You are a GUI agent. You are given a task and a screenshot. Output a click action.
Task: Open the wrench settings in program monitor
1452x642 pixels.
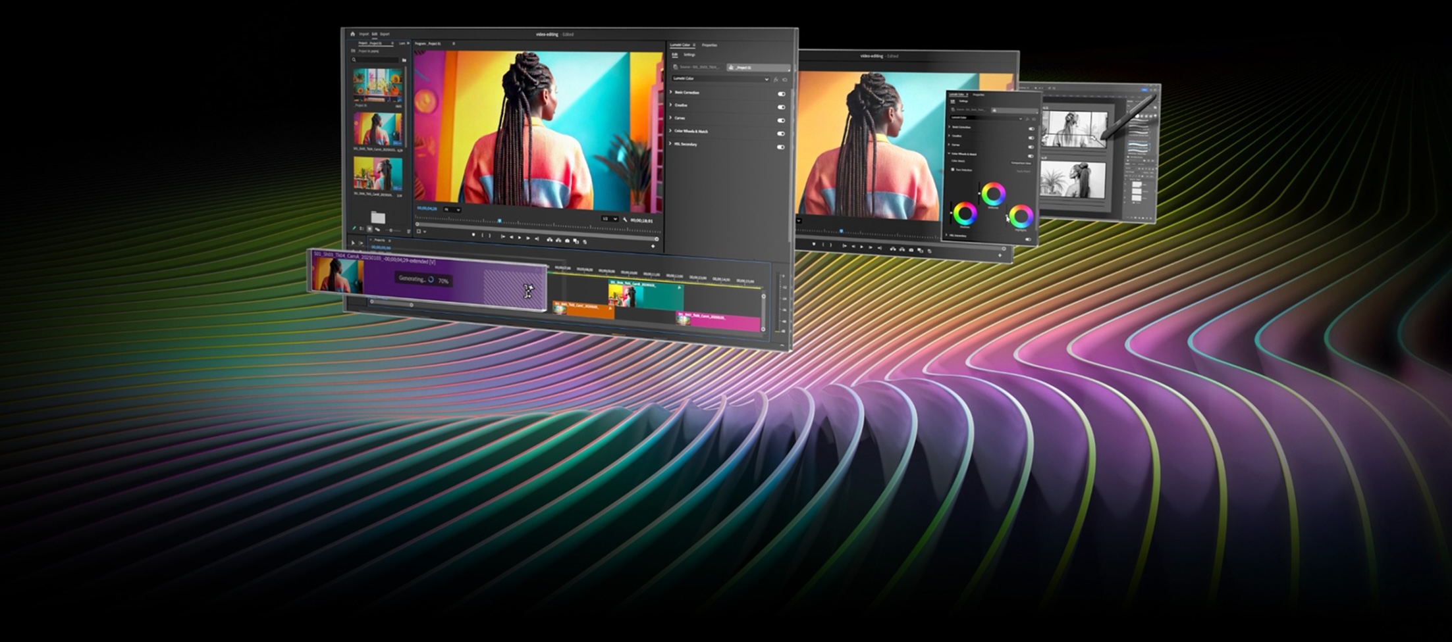[x=625, y=220]
